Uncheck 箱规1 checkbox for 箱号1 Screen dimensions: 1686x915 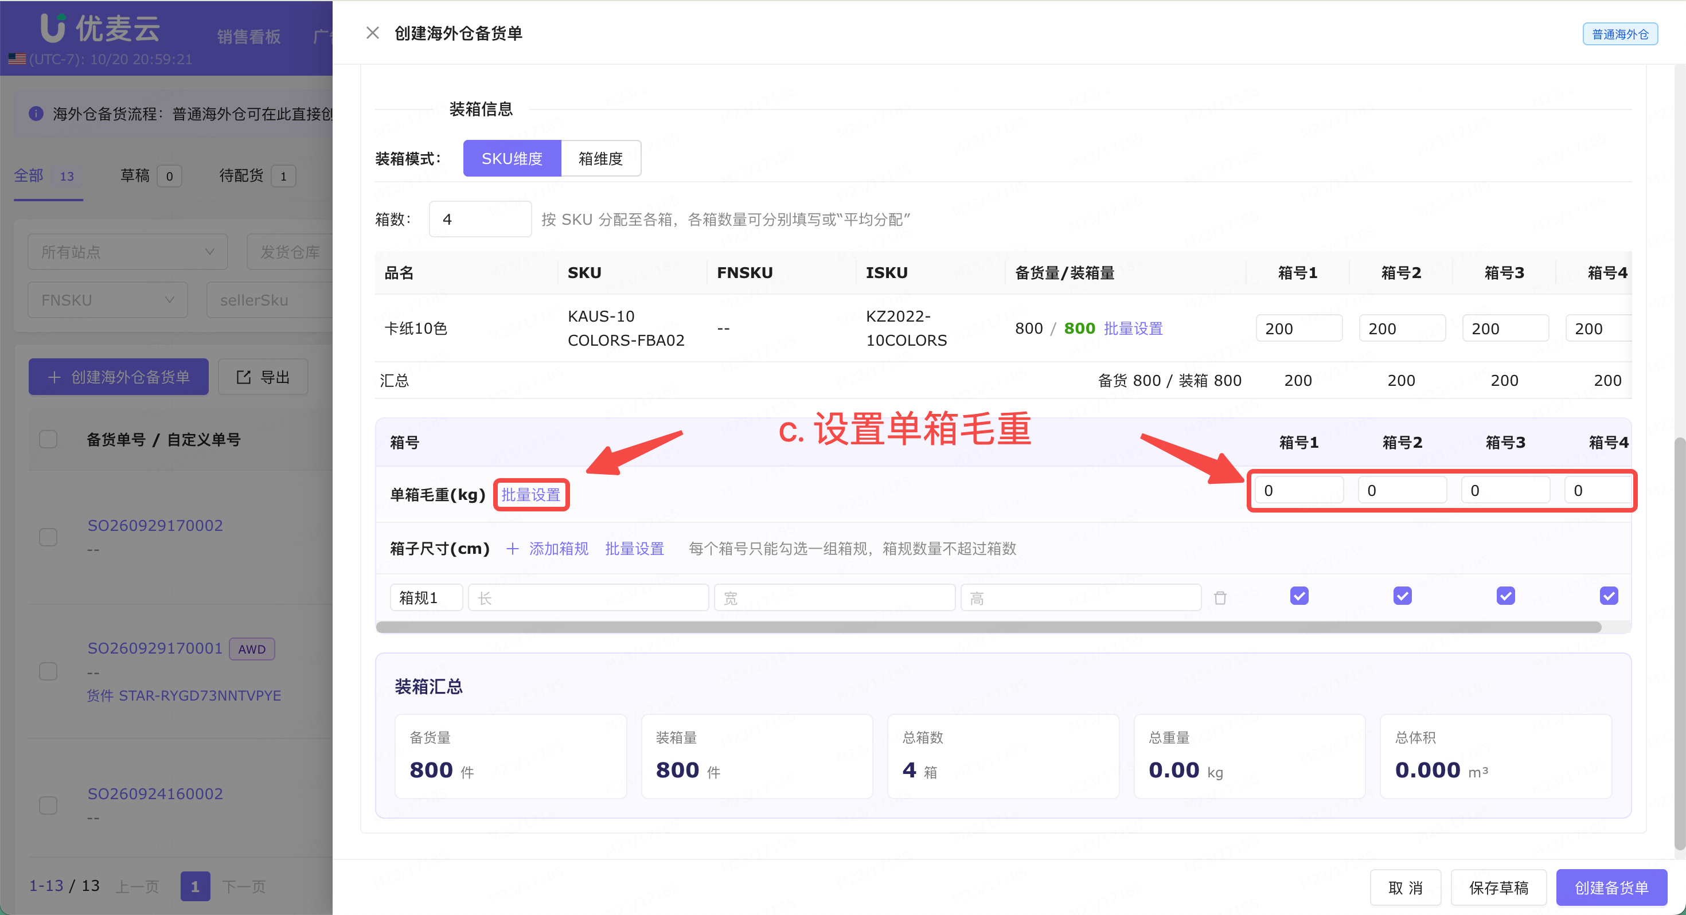[1299, 596]
